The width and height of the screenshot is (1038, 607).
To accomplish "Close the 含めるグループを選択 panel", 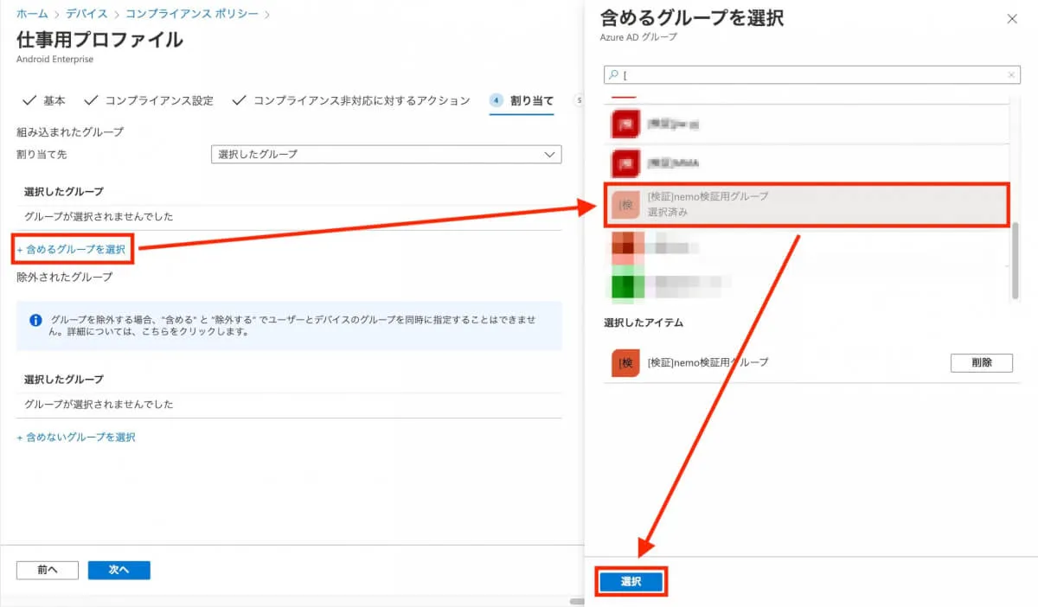I will point(1012,18).
